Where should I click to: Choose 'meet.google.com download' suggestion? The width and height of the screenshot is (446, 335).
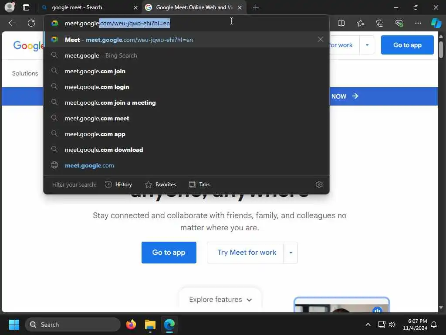pos(186,149)
